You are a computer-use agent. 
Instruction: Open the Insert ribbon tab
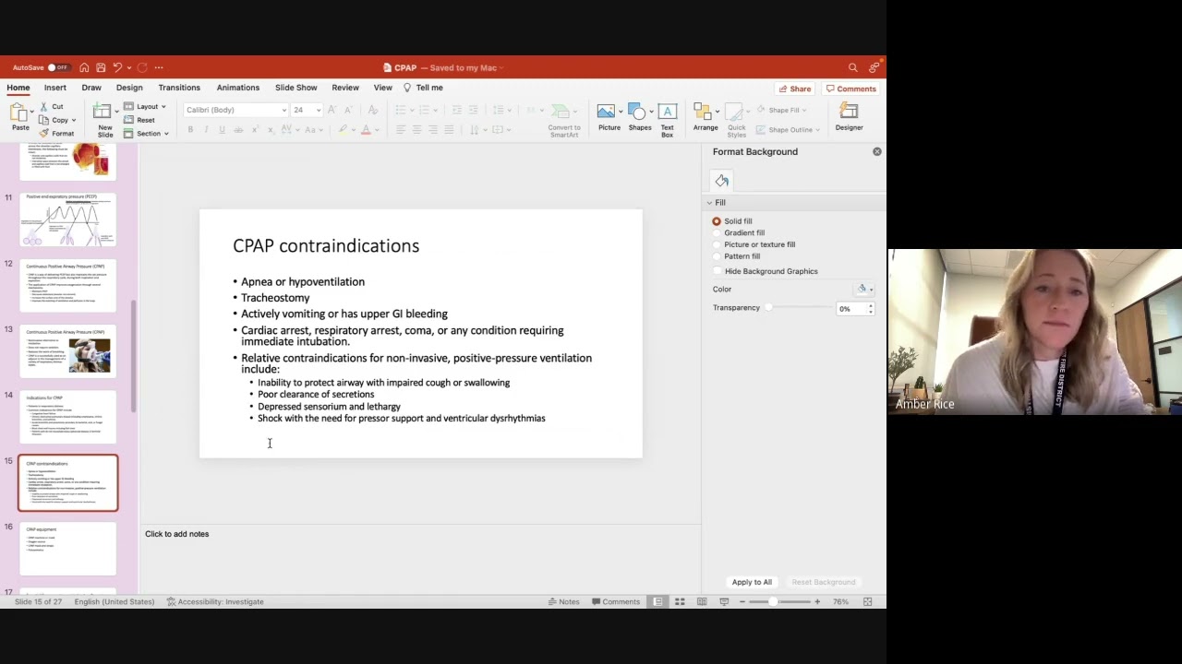click(55, 88)
